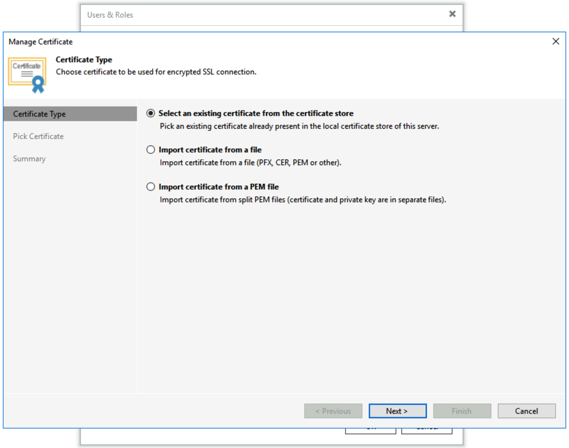Go to Certificate Type step in sidebar

tap(39, 114)
